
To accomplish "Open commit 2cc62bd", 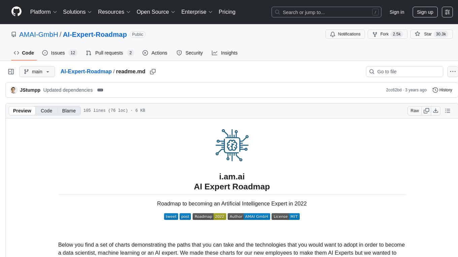I will pyautogui.click(x=394, y=90).
